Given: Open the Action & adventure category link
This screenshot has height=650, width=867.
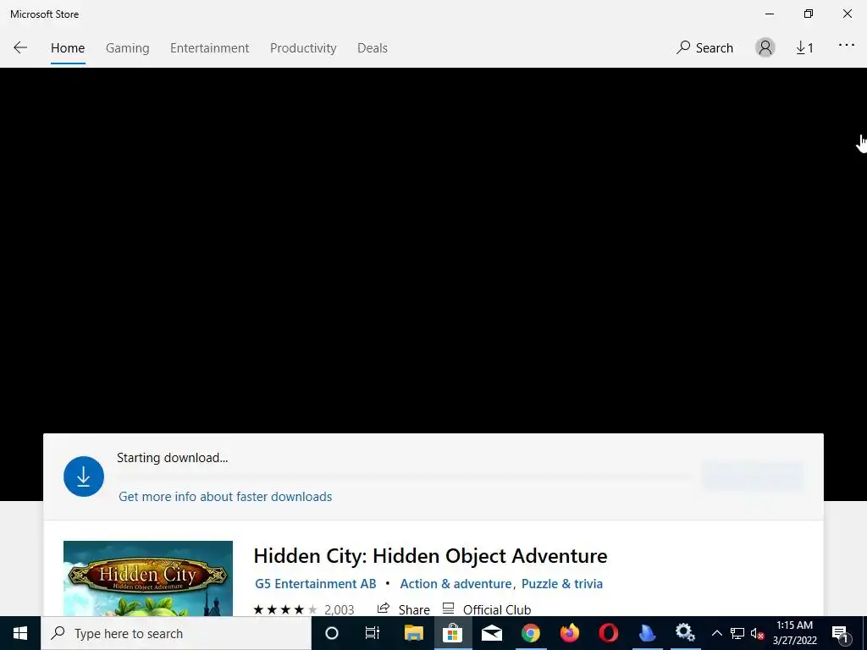Looking at the screenshot, I should tap(456, 584).
